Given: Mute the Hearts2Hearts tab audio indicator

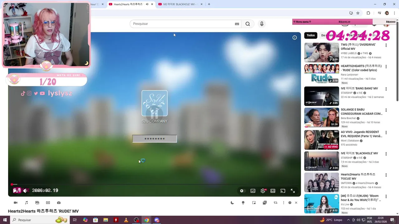Looking at the screenshot, I should pos(147,4).
